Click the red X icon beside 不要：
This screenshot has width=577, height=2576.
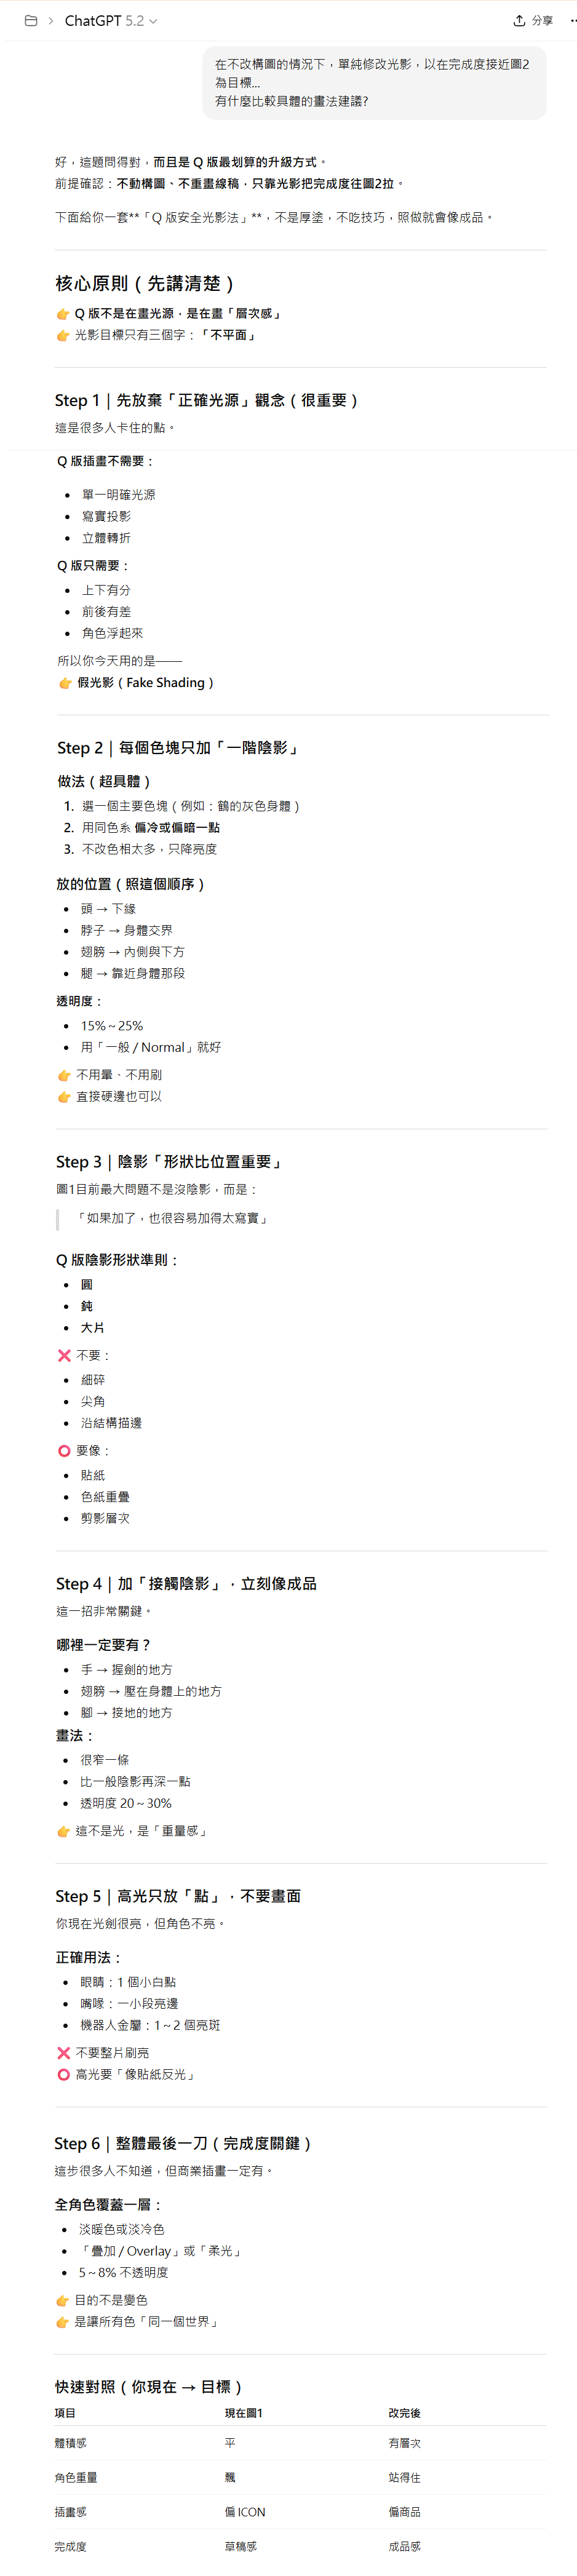(x=64, y=1355)
